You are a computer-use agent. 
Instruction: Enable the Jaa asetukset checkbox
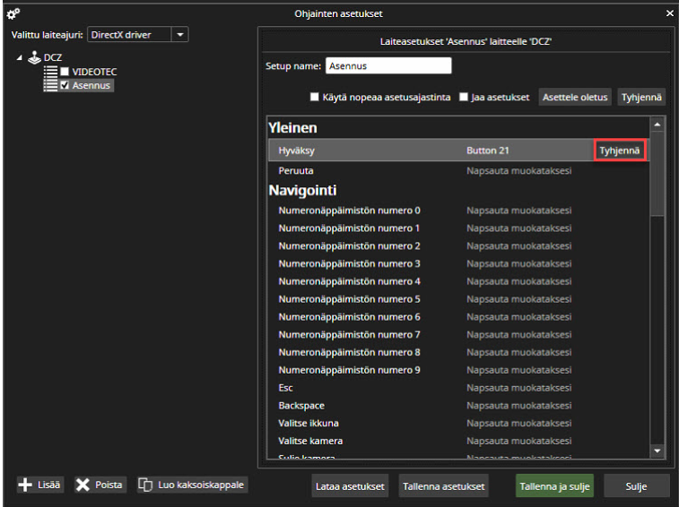click(x=464, y=98)
